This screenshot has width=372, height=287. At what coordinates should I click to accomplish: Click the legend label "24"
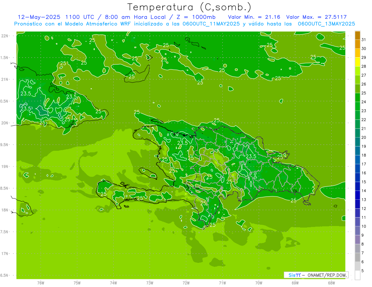364,102
